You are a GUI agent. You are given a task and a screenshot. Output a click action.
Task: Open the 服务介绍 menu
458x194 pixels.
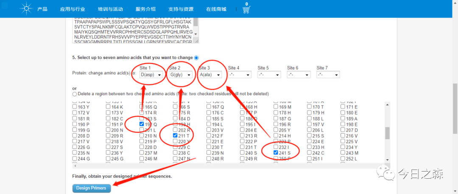pyautogui.click(x=145, y=9)
